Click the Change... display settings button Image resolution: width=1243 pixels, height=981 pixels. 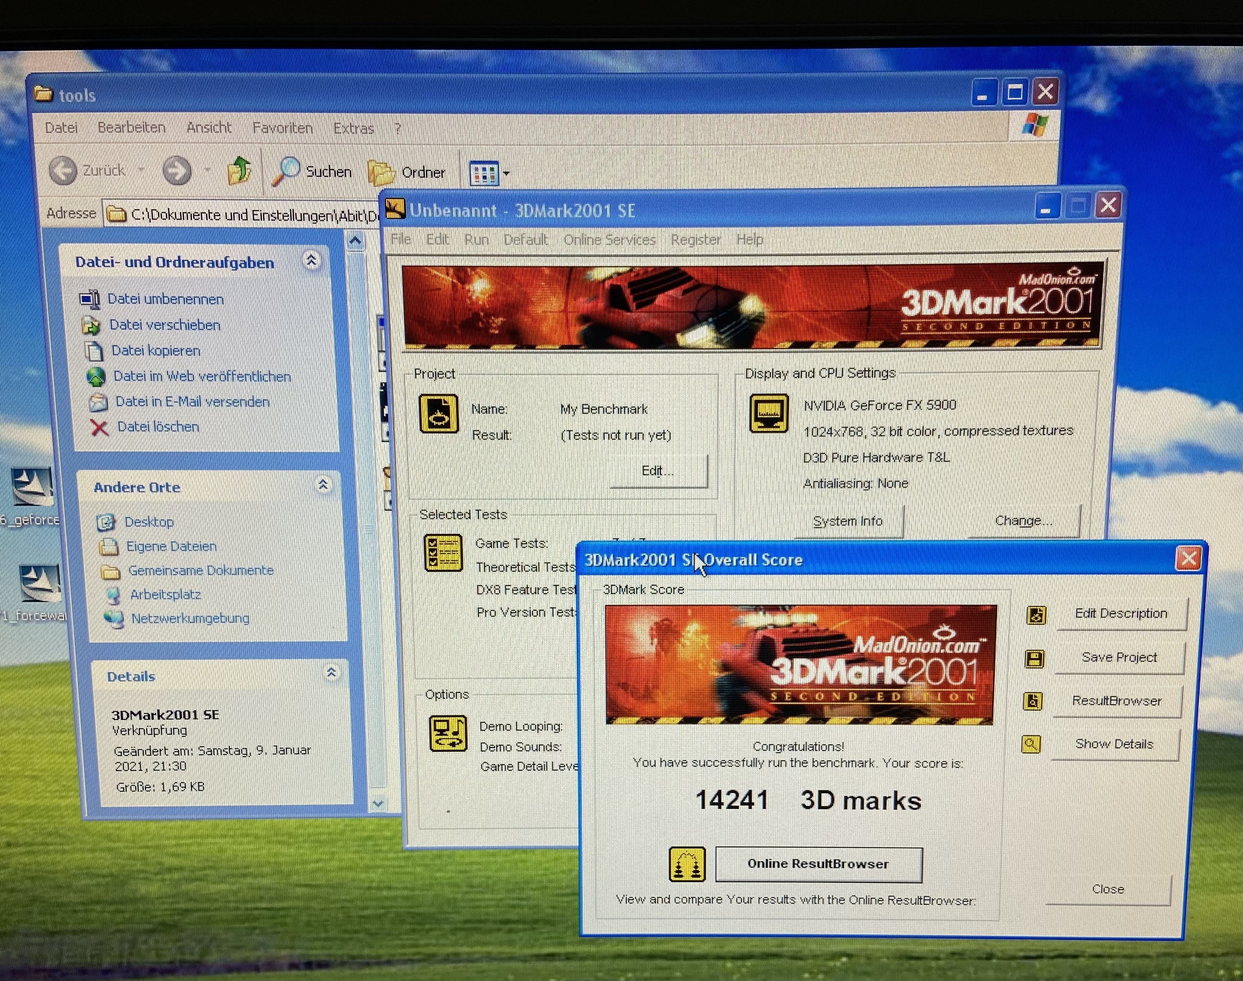pyautogui.click(x=1024, y=521)
